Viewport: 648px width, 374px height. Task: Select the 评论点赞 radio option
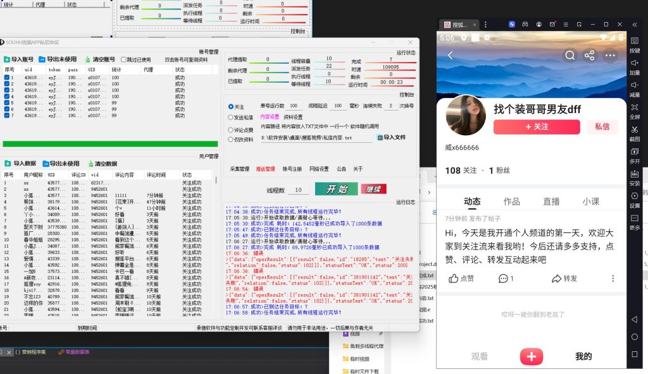coord(231,130)
